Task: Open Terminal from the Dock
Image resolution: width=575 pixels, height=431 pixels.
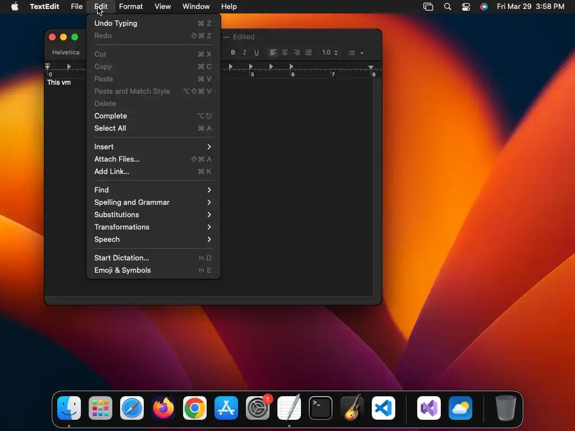Action: (x=321, y=408)
